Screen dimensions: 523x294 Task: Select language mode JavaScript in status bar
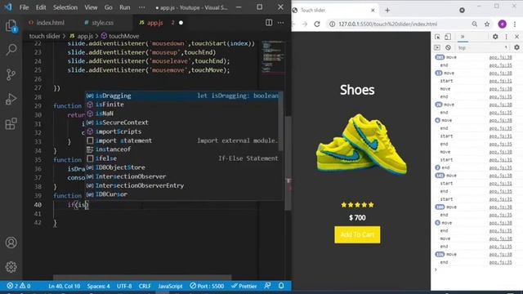coord(170,286)
